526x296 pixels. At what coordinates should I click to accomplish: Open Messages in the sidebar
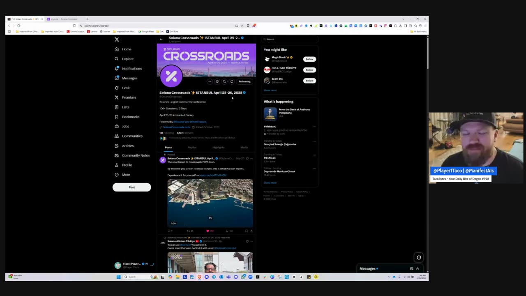coord(126,78)
